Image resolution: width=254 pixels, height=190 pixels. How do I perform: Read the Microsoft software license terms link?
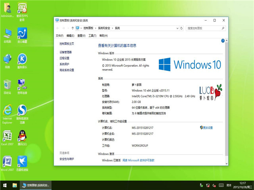click(139, 160)
